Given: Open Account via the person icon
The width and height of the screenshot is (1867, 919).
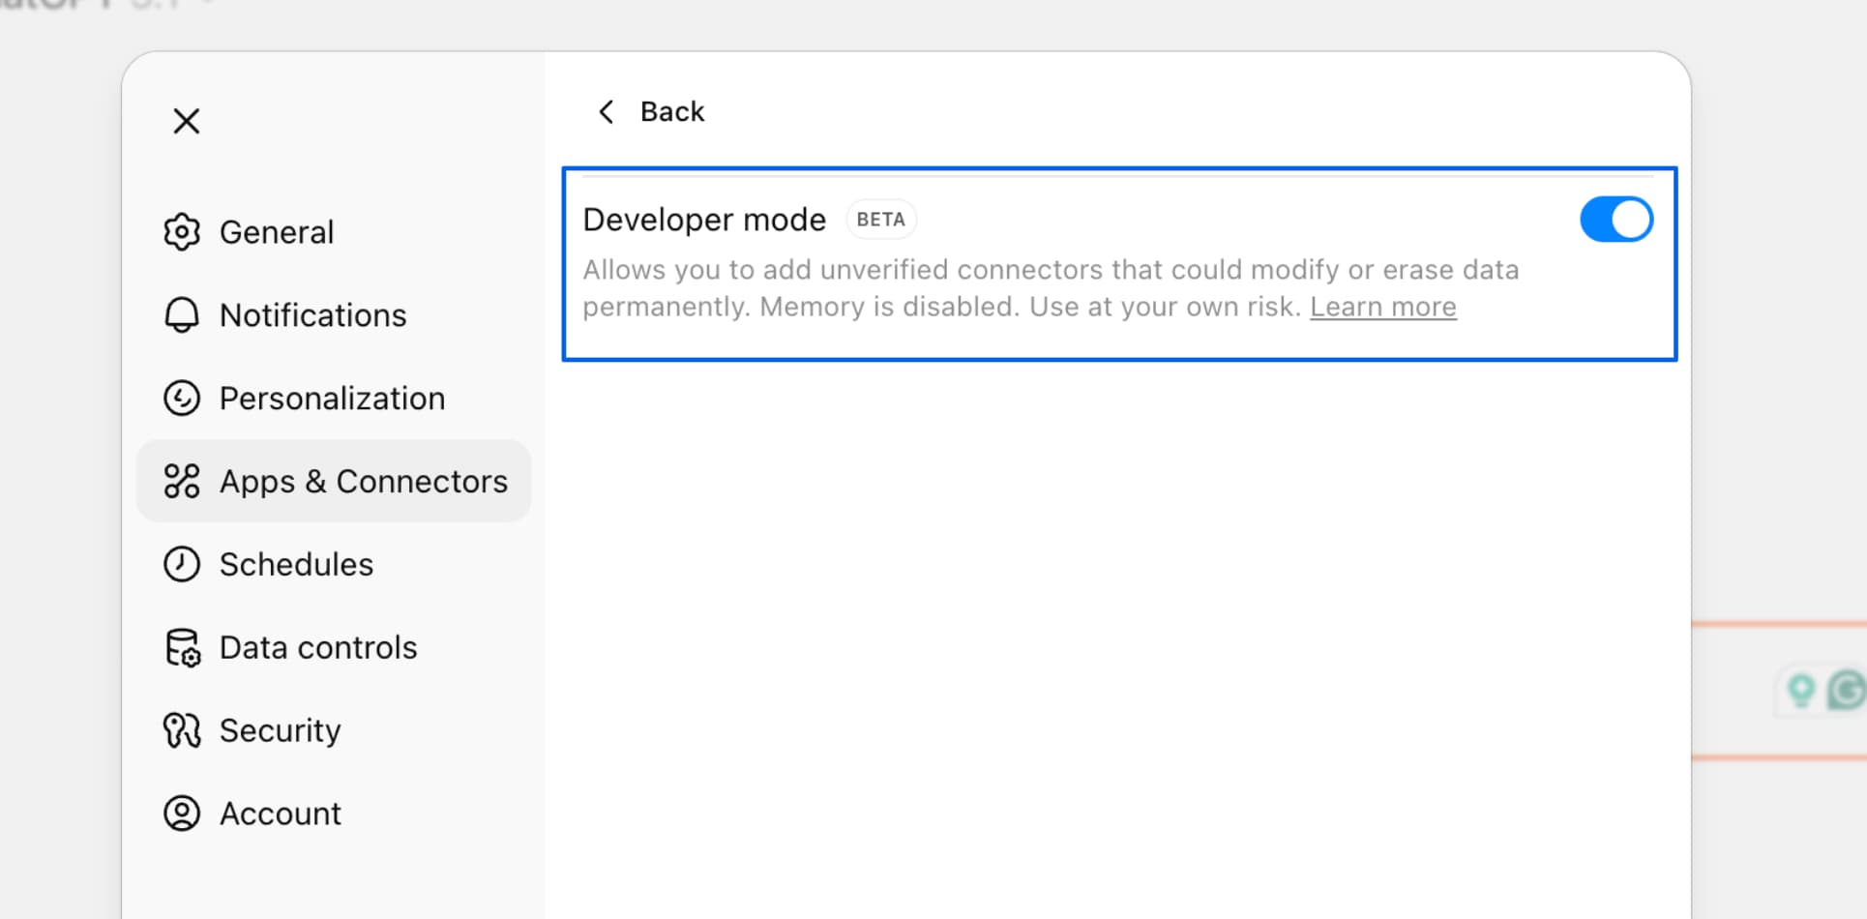Looking at the screenshot, I should click(182, 813).
